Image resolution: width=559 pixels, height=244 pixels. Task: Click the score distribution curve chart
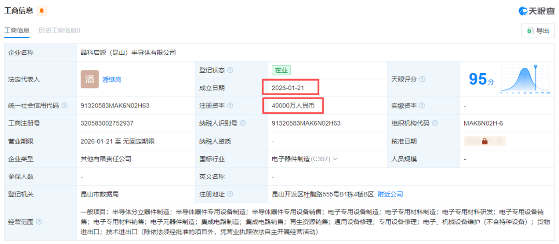click(x=524, y=79)
